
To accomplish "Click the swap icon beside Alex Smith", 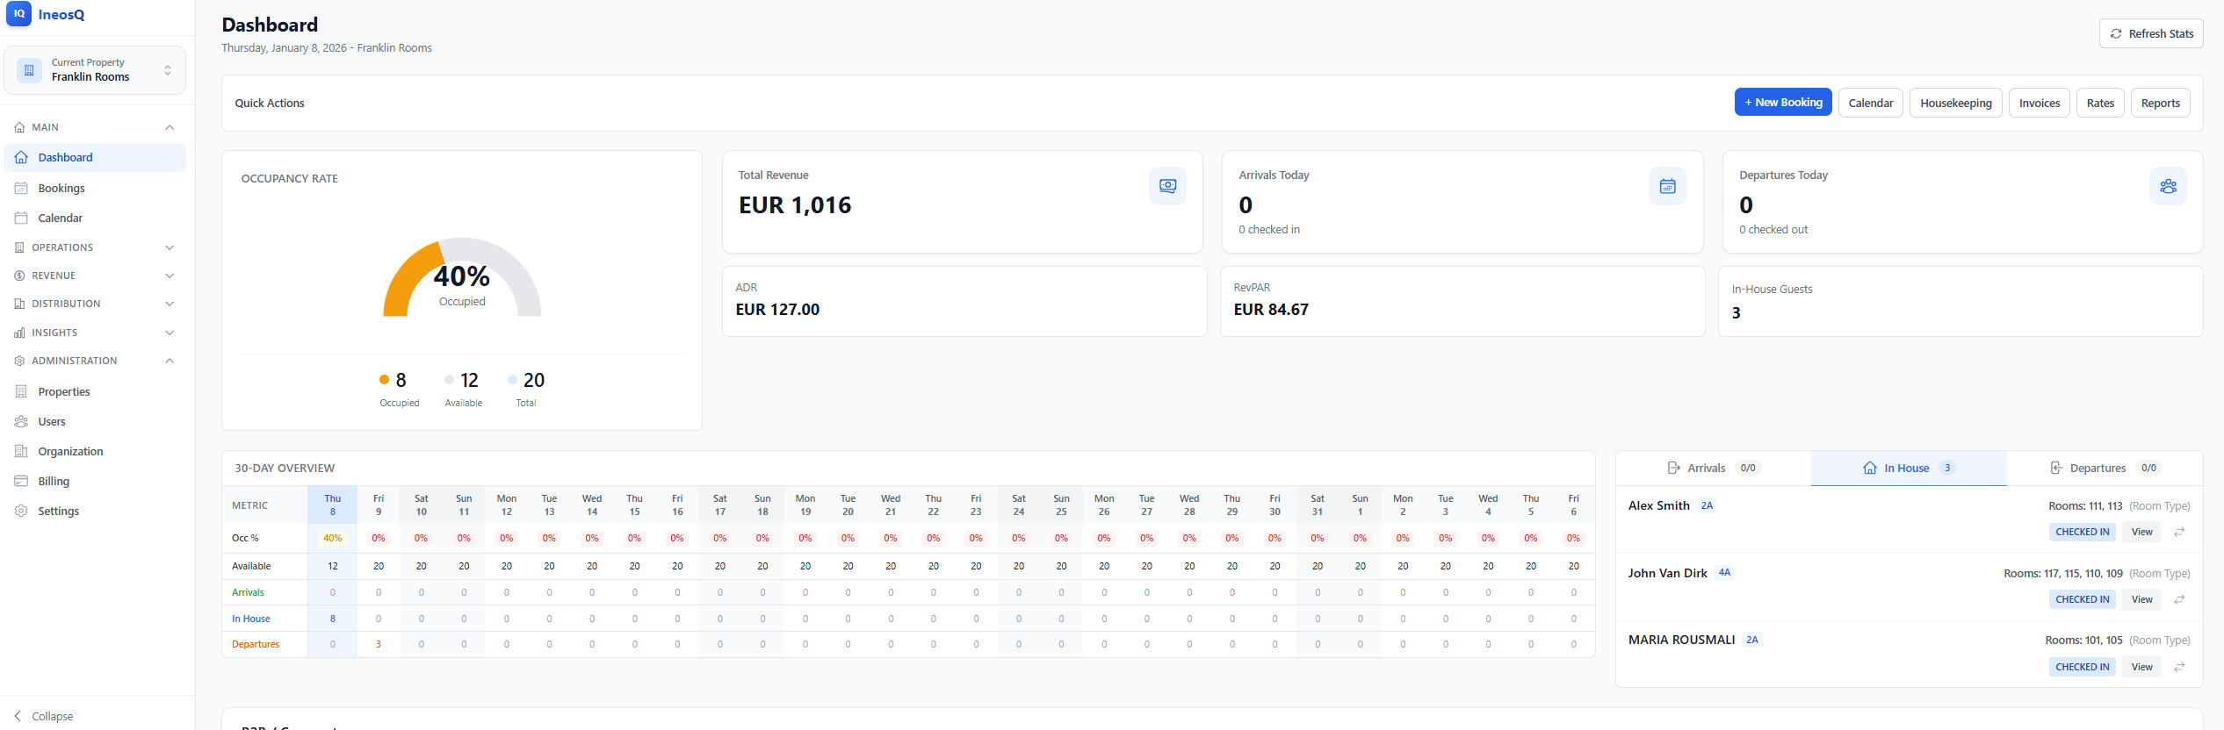I will point(2179,533).
